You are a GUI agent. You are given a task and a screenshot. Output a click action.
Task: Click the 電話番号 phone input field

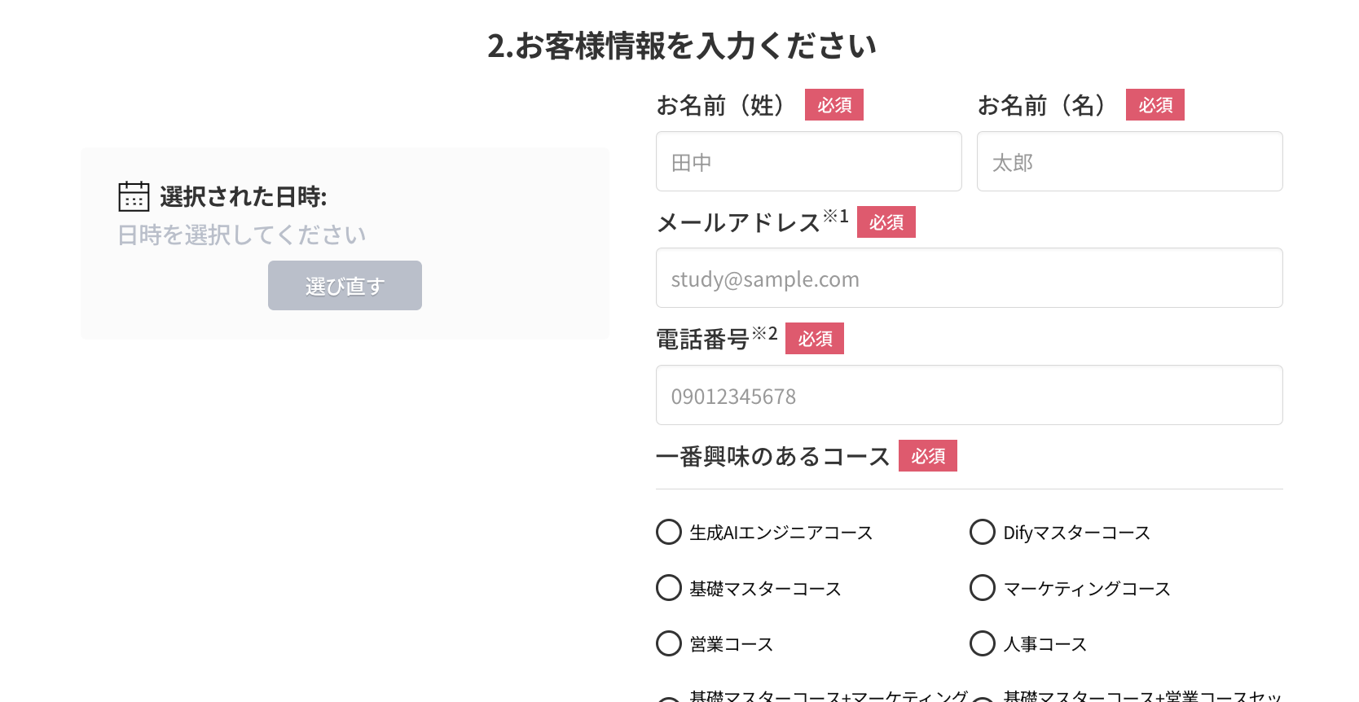coord(969,395)
